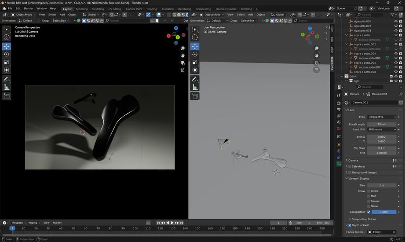Viewport: 405px width, 242px height.
Task: Click the zoom magnifier in right viewport
Action: 317,48
